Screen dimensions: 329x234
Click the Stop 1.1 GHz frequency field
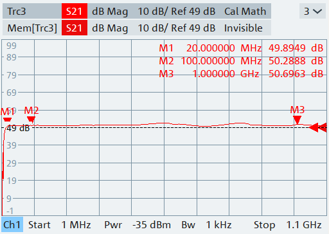click(x=288, y=225)
